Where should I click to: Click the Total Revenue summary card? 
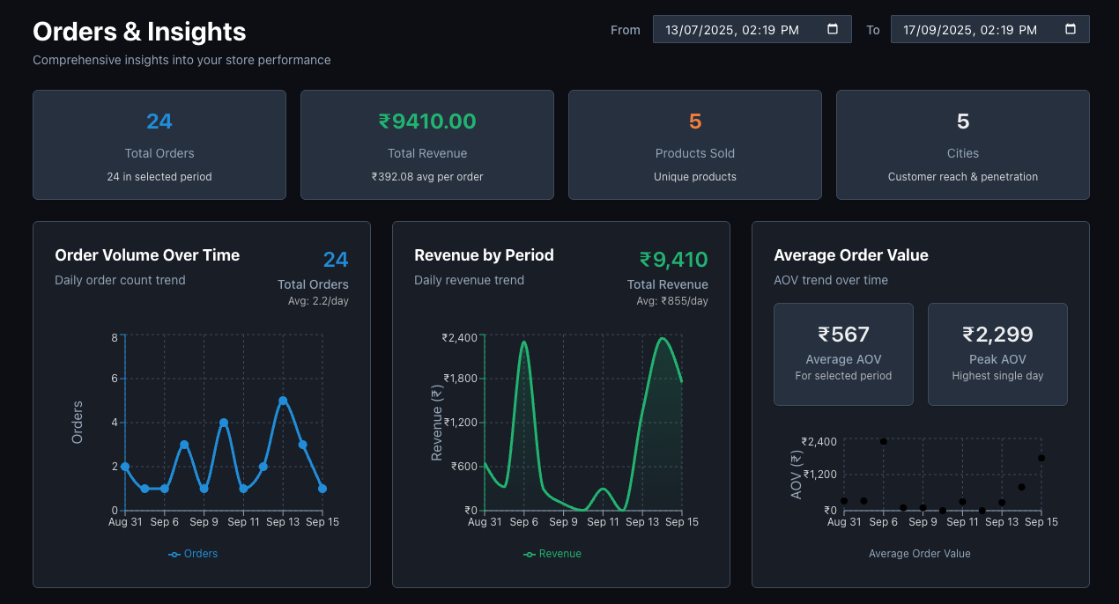pos(426,144)
